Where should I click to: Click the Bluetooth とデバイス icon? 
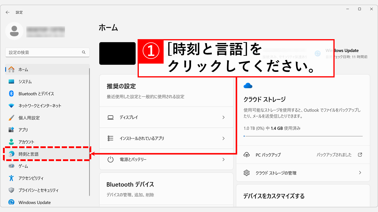click(x=11, y=94)
